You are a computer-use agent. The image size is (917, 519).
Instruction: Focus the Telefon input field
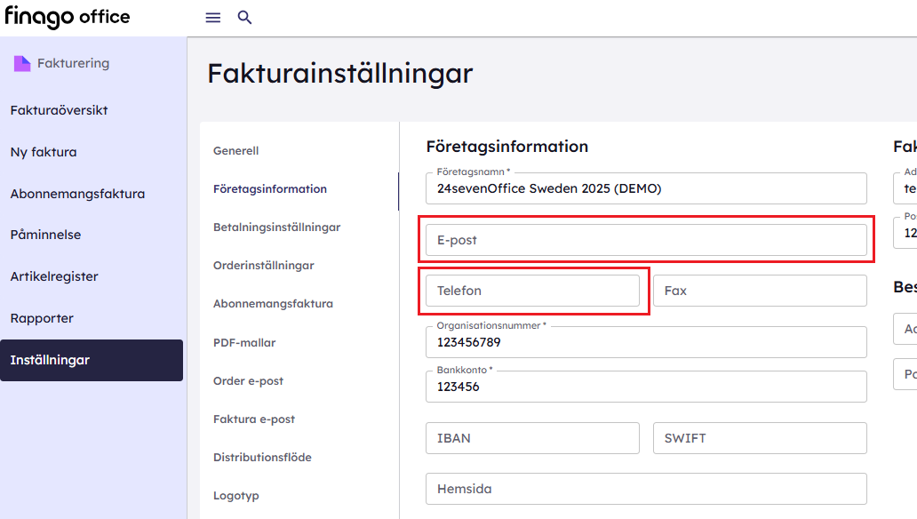pyautogui.click(x=532, y=291)
